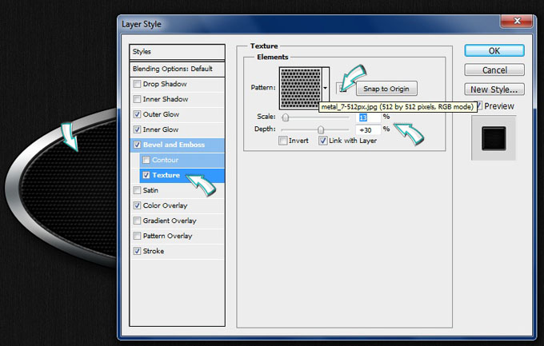Enable the Contour sub-option checkbox
Viewport: 544px width, 346px height.
pyautogui.click(x=146, y=160)
